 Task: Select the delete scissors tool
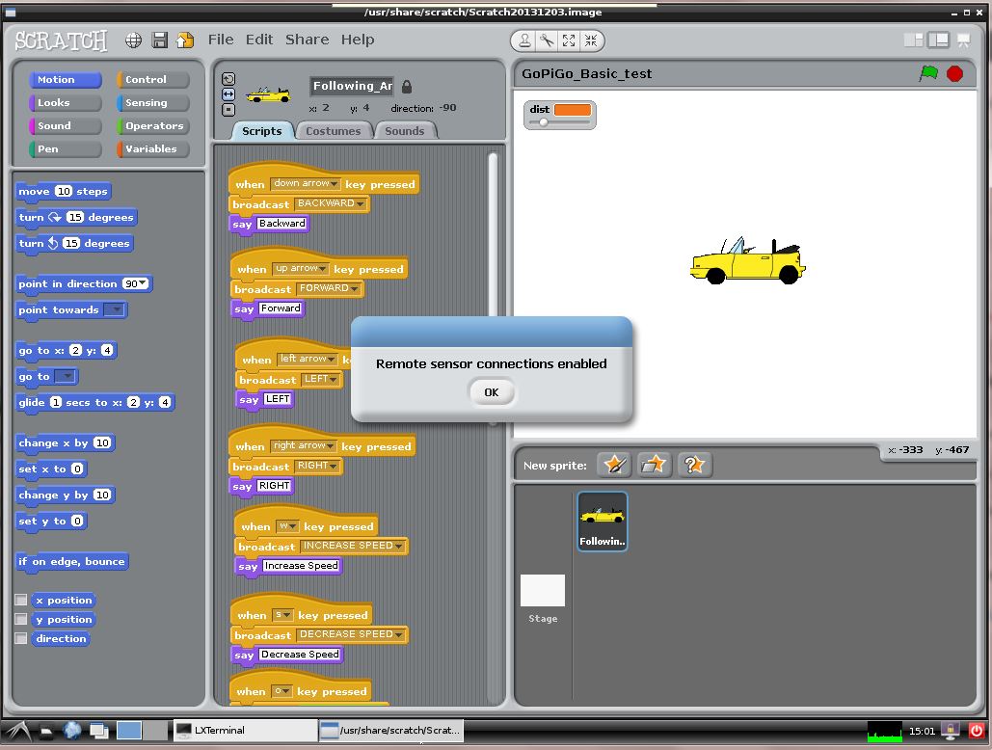[547, 41]
